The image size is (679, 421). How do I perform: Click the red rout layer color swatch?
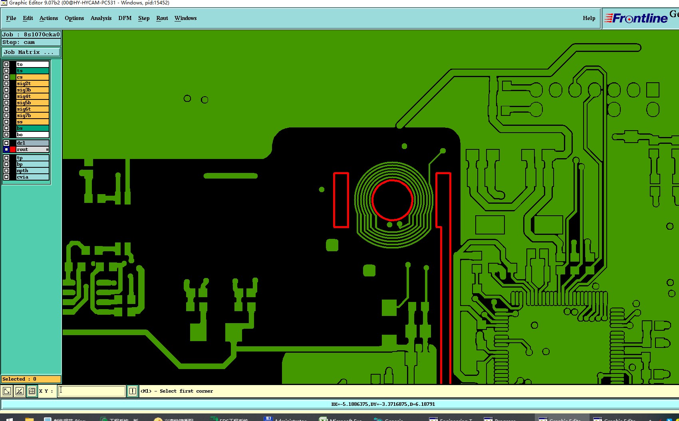pos(13,149)
